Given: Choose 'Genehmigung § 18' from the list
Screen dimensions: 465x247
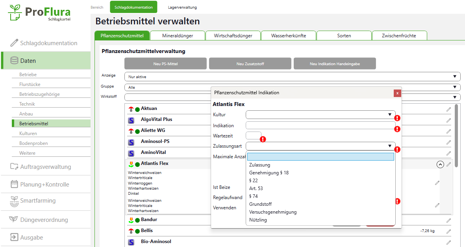Looking at the screenshot, I should pyautogui.click(x=269, y=173).
